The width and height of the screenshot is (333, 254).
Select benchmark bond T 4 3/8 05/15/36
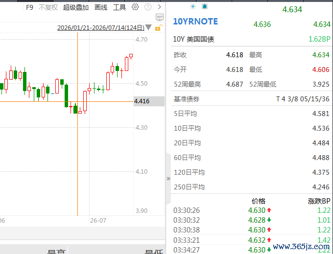click(303, 99)
